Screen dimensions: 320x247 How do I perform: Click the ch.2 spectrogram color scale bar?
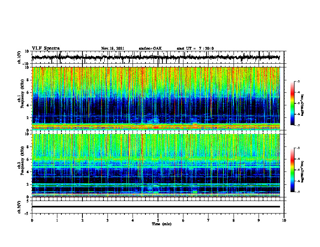[293, 170]
